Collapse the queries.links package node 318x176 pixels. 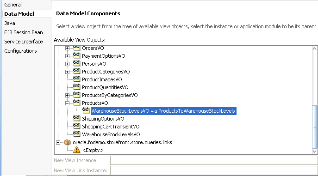[58, 142]
